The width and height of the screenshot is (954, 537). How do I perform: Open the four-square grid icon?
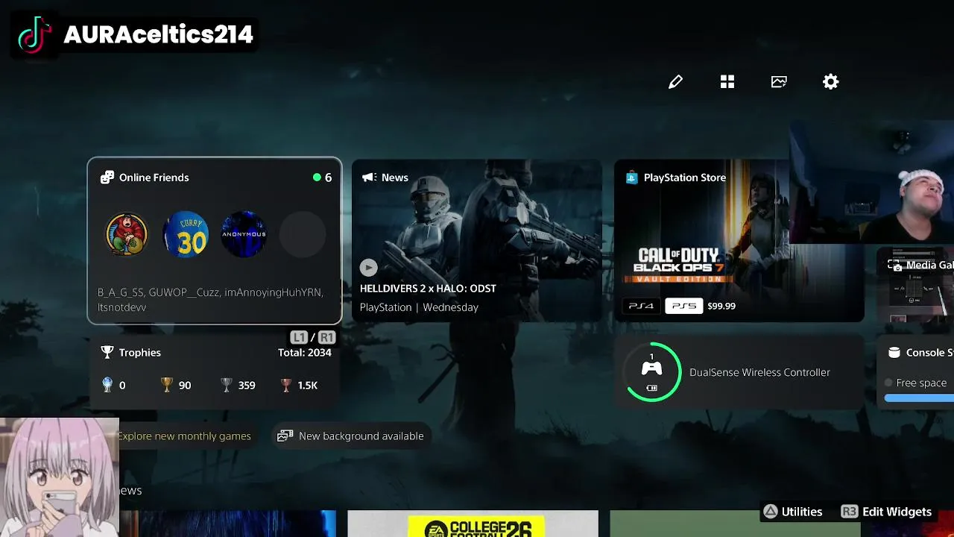[727, 82]
